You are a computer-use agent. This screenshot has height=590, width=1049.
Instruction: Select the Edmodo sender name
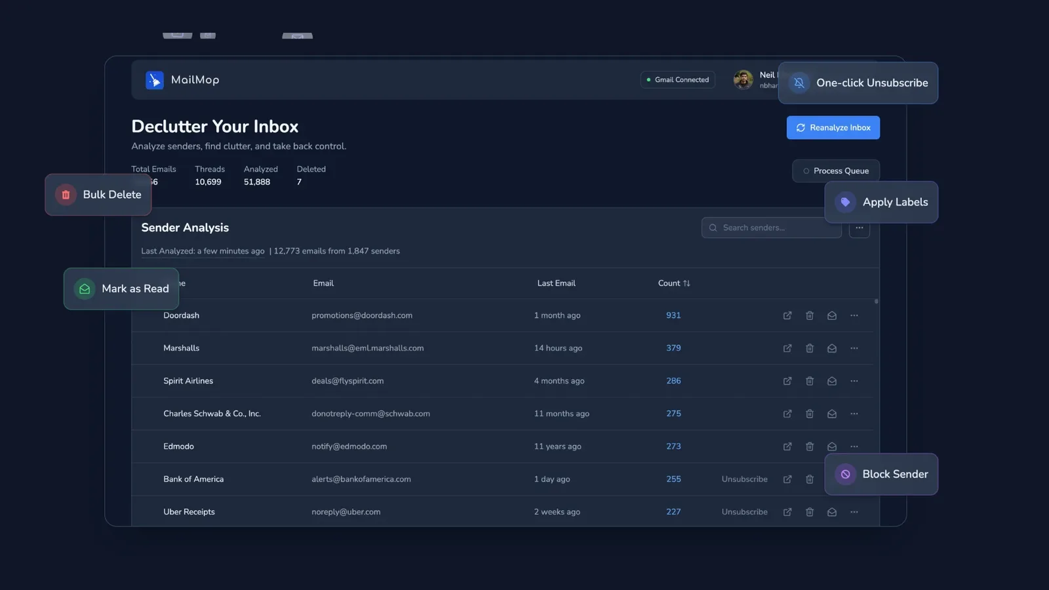coord(178,446)
